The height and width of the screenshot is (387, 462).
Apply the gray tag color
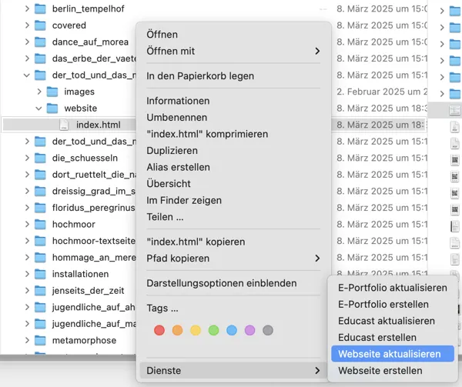pyautogui.click(x=268, y=330)
